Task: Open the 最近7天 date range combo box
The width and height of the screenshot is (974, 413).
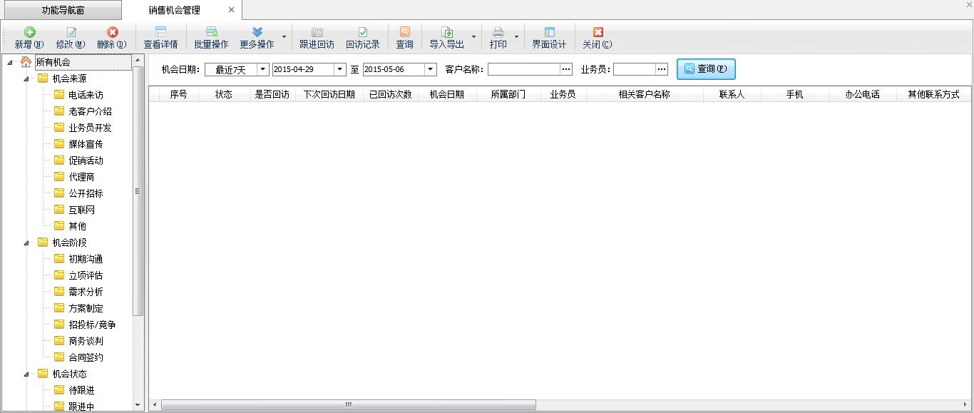Action: click(262, 69)
